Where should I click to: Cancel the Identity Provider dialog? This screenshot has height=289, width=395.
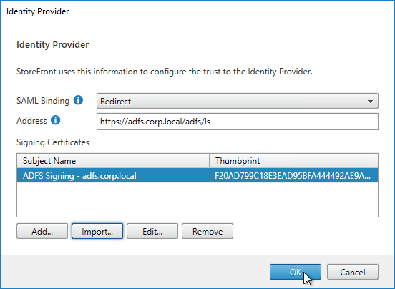(353, 272)
